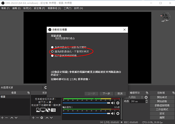Open 設定 settings from controls panel
Screen dimensions: 175x124
click(162, 114)
